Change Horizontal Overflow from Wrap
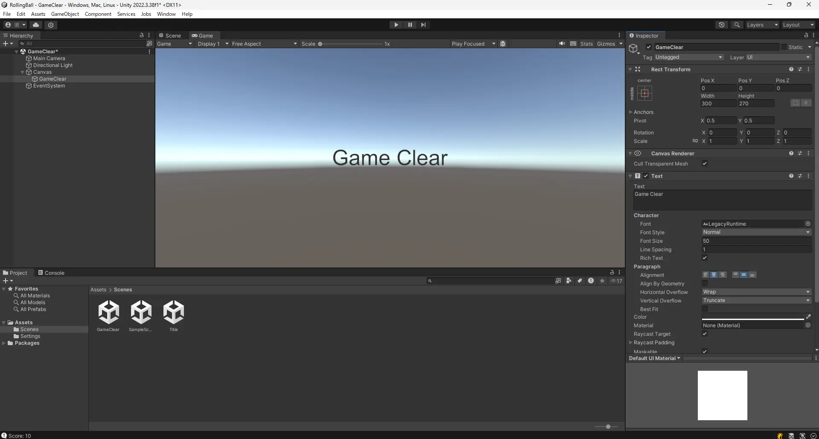819x439 pixels. coord(756,292)
